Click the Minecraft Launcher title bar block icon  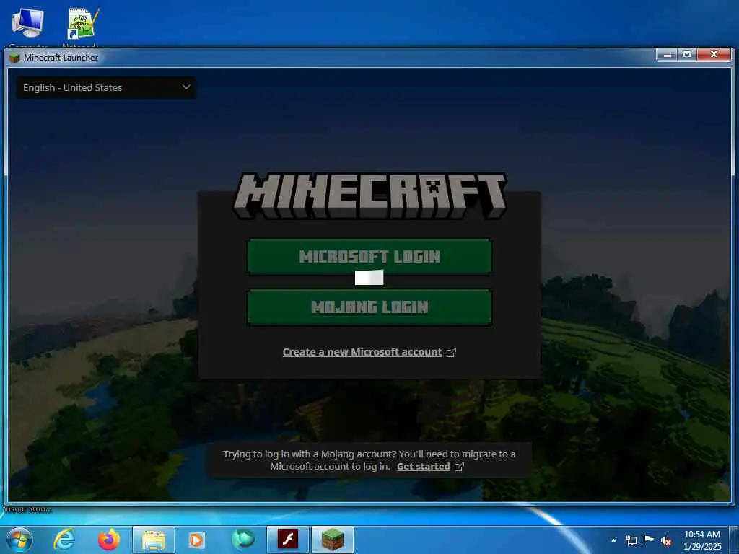(14, 58)
